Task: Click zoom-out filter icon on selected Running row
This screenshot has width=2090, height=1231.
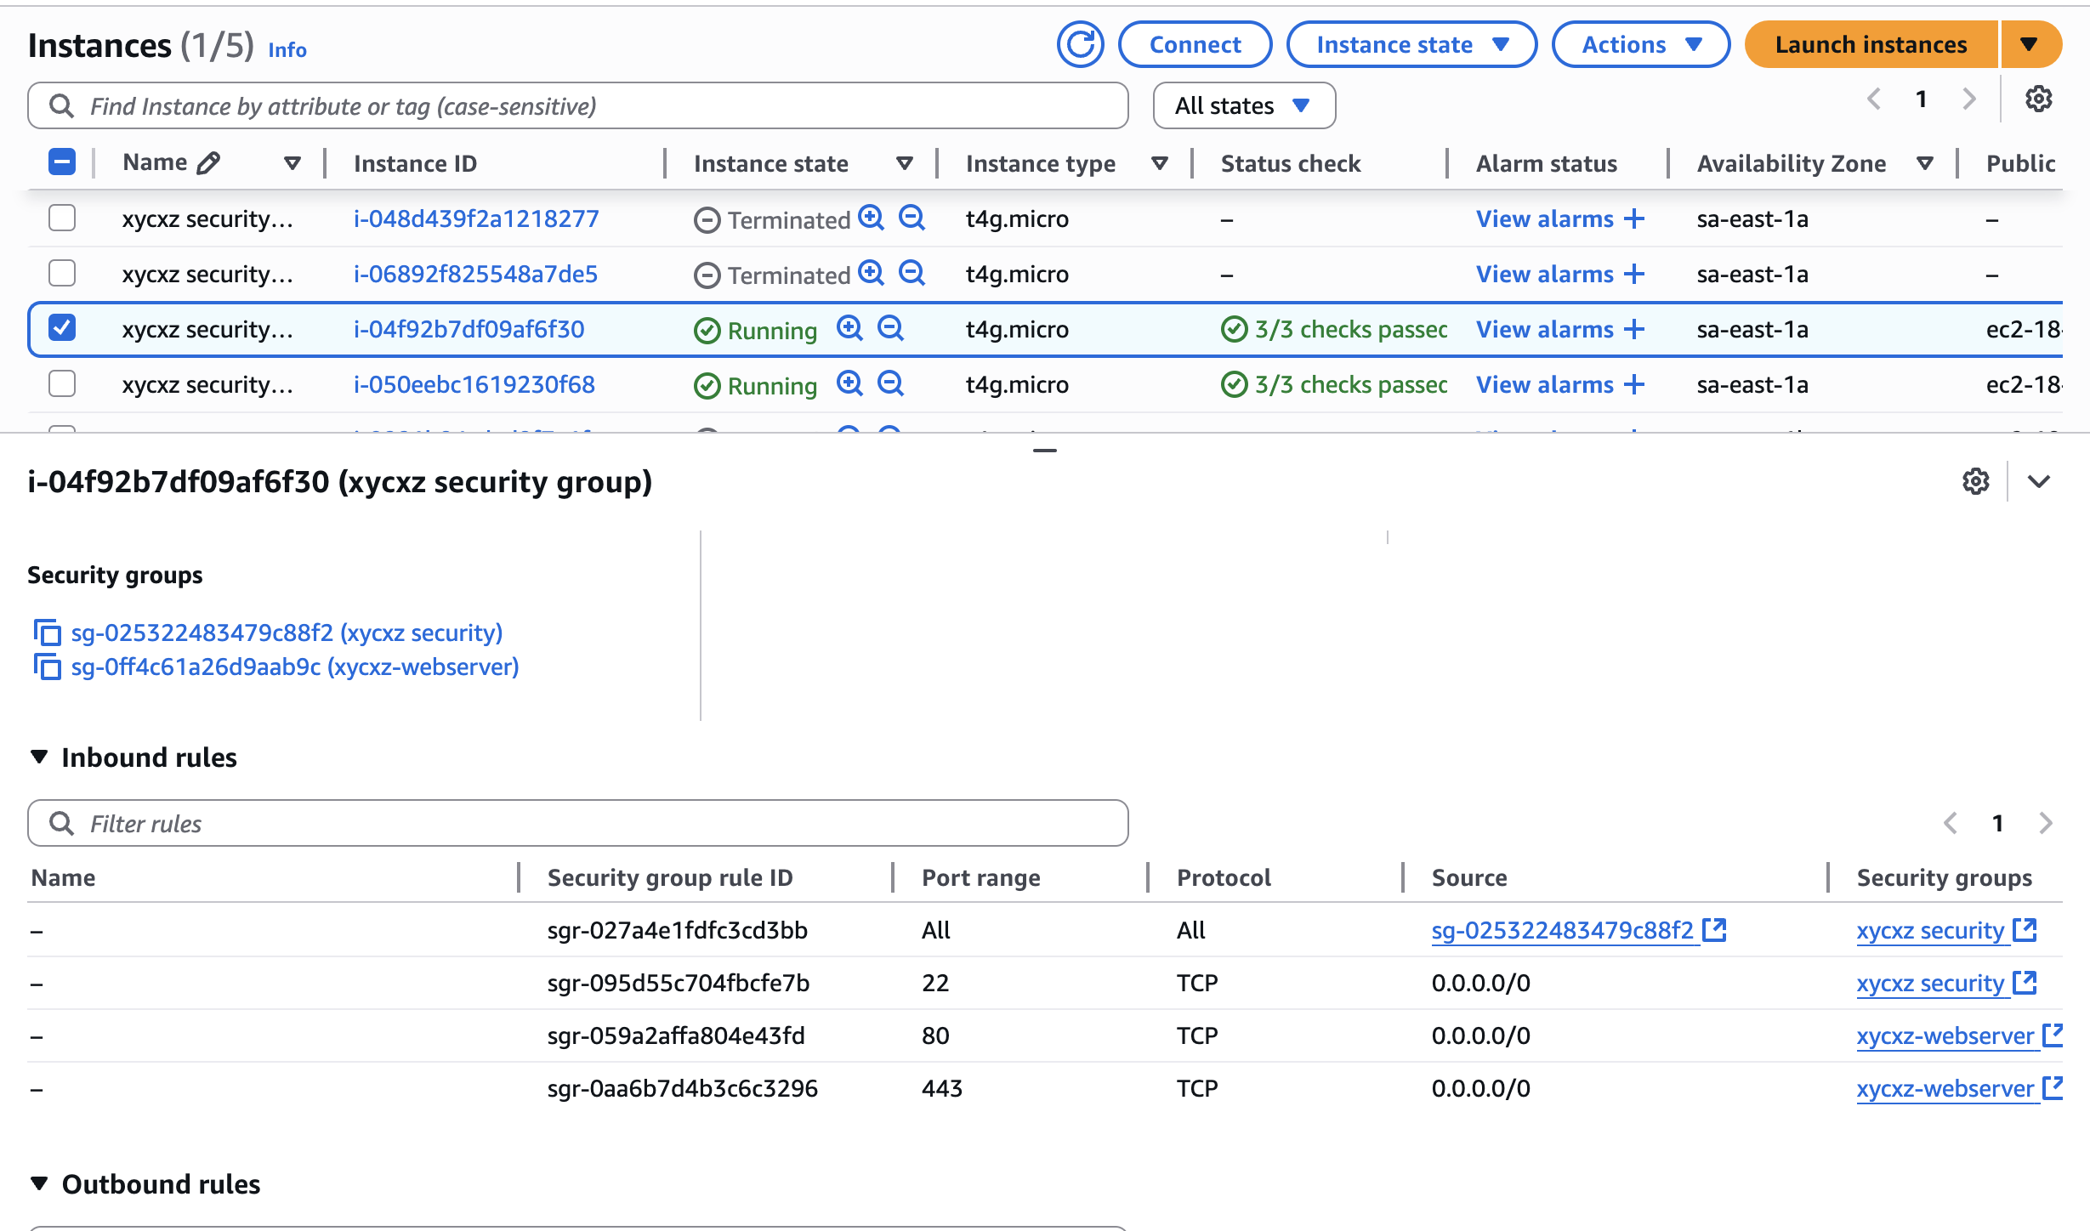Action: pos(890,328)
